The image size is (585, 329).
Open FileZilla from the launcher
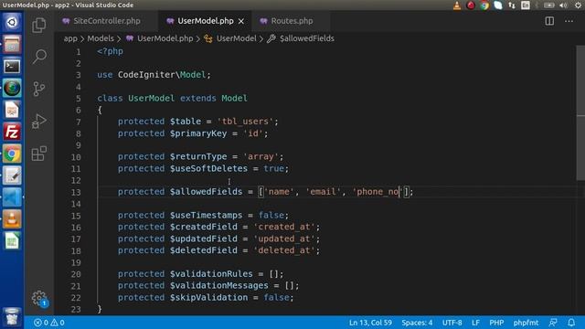coord(12,132)
